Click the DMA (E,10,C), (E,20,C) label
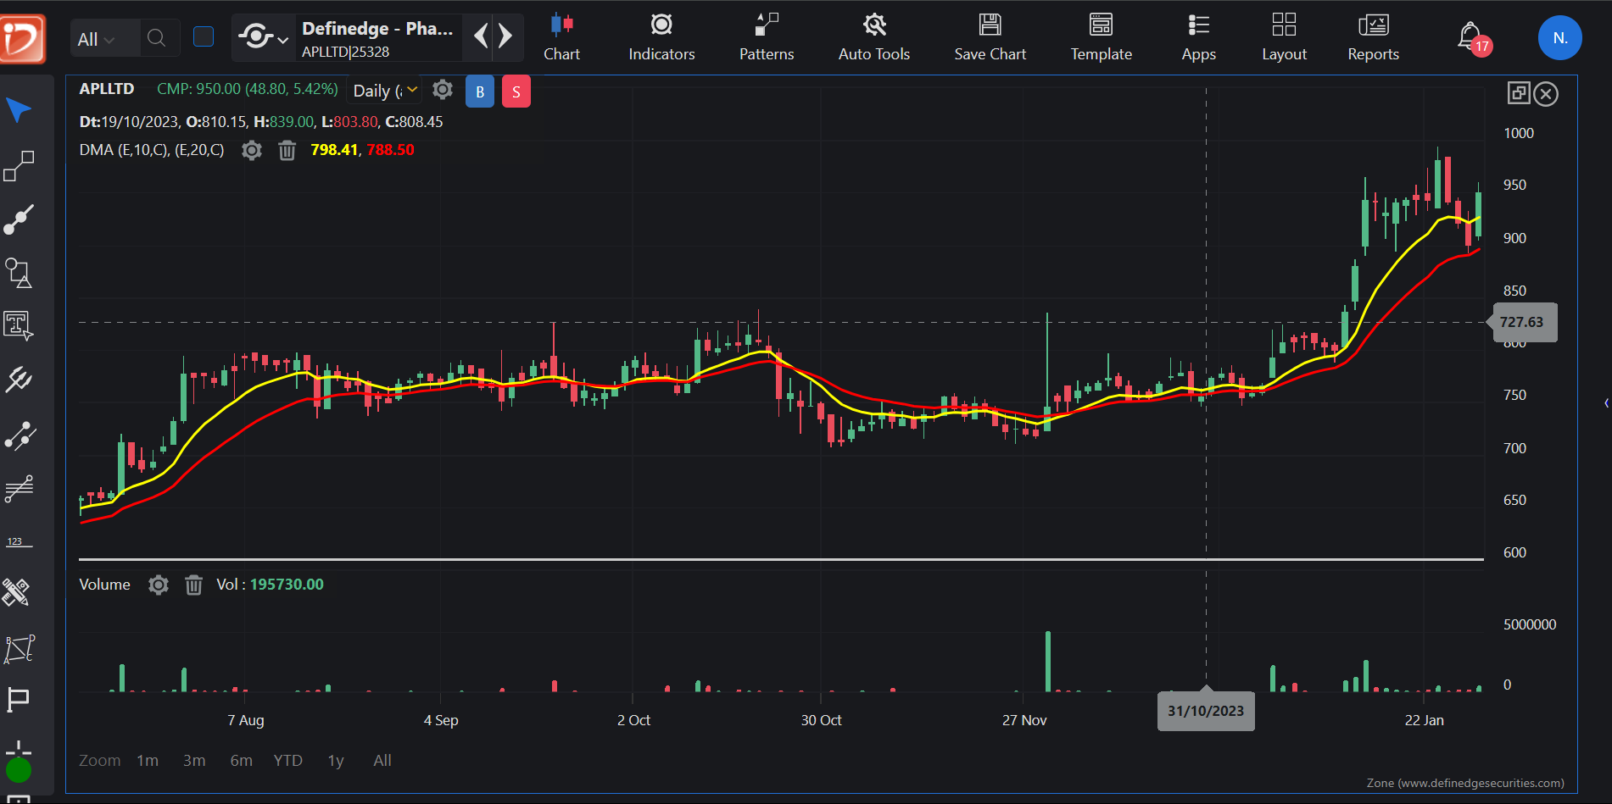The width and height of the screenshot is (1612, 804). pyautogui.click(x=152, y=150)
